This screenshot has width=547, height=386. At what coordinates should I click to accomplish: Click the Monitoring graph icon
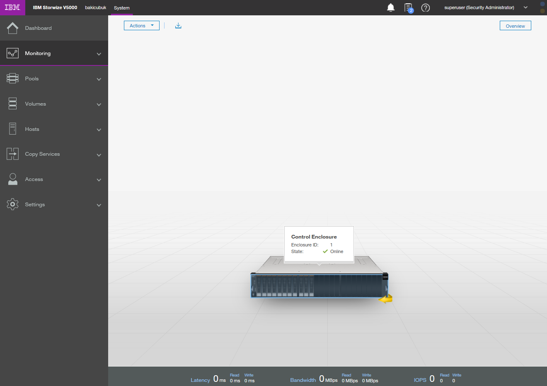tap(12, 53)
